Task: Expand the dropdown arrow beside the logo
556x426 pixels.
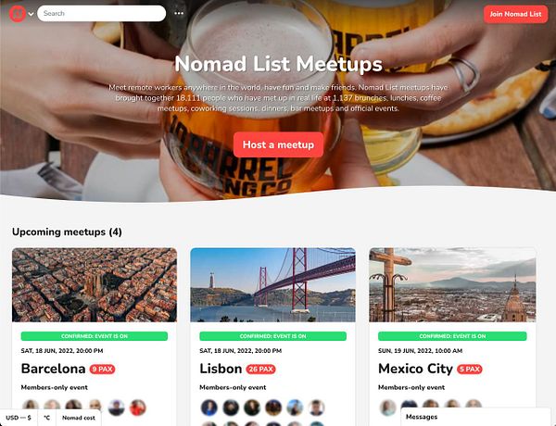Action: point(31,14)
